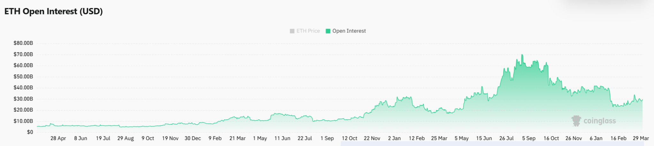Select the 16 Oct date label

[x=551, y=138]
